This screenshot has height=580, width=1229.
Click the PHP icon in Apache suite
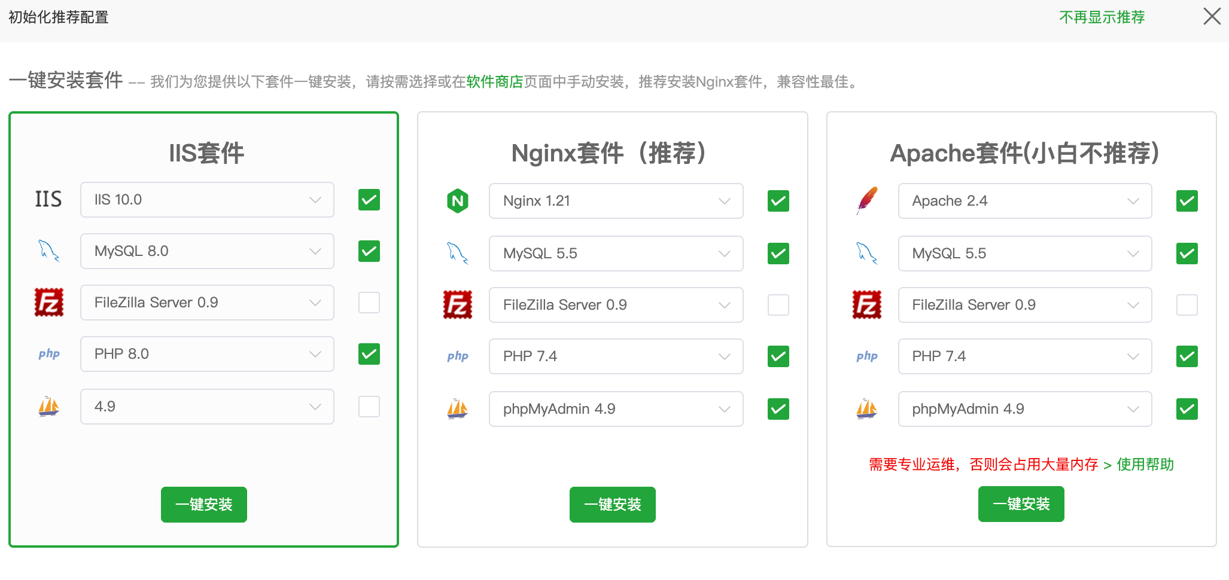[867, 356]
